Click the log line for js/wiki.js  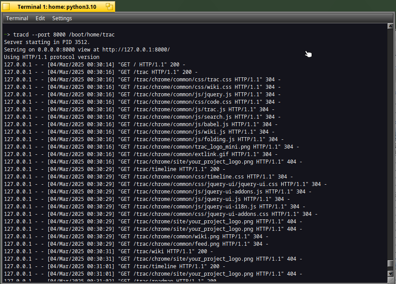pyautogui.click(x=139, y=131)
